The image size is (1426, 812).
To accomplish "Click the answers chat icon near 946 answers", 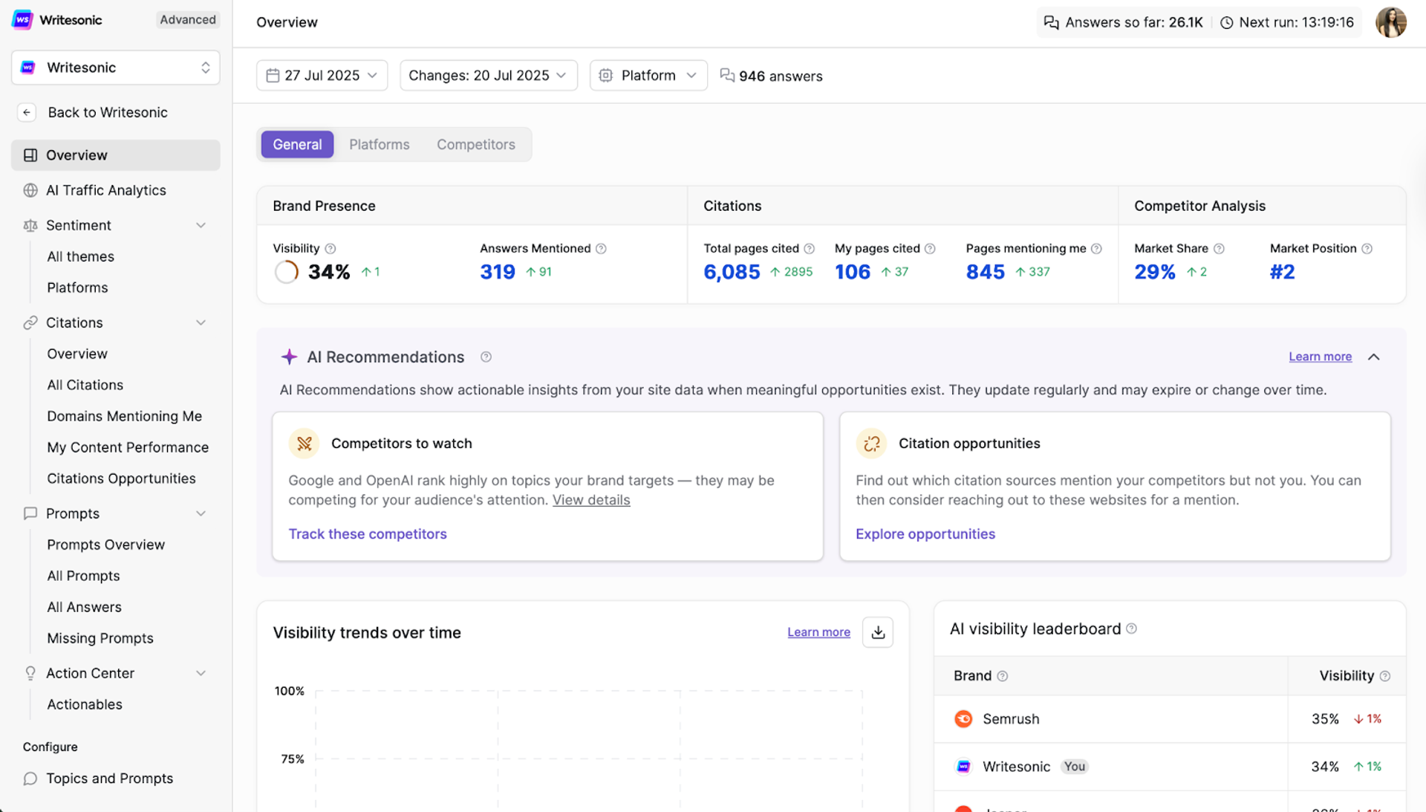I will pos(727,76).
